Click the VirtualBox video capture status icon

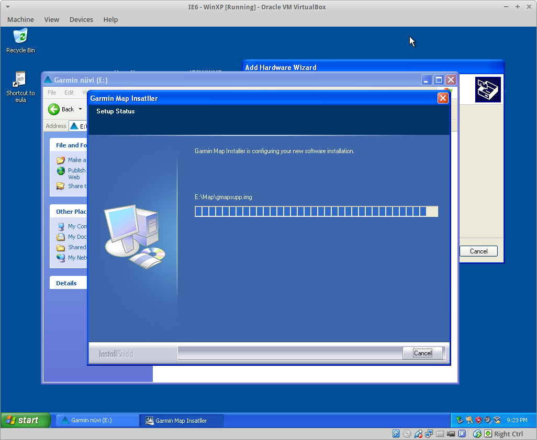click(451, 434)
